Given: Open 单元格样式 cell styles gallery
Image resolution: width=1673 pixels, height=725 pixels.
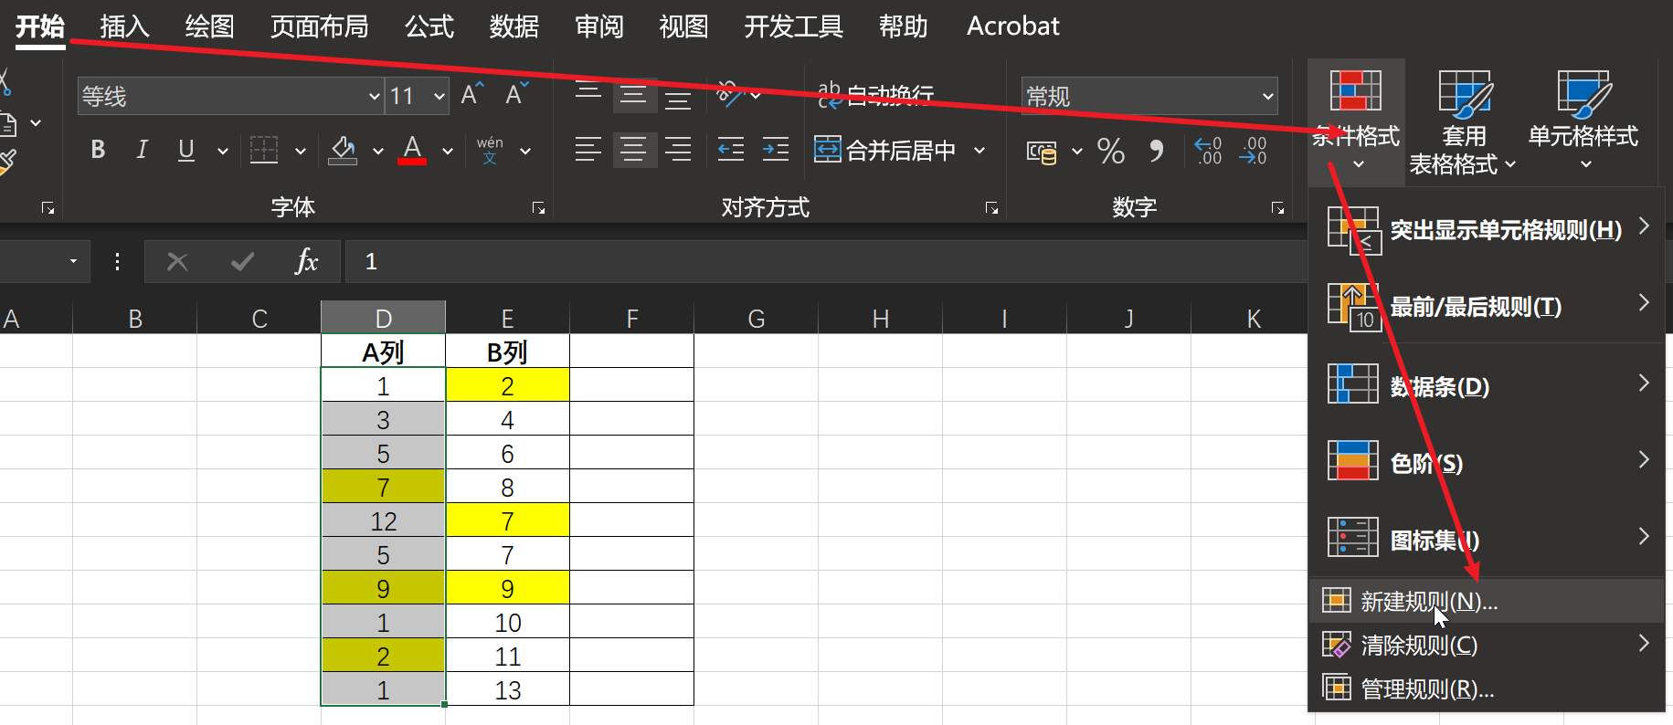Looking at the screenshot, I should click(1583, 121).
